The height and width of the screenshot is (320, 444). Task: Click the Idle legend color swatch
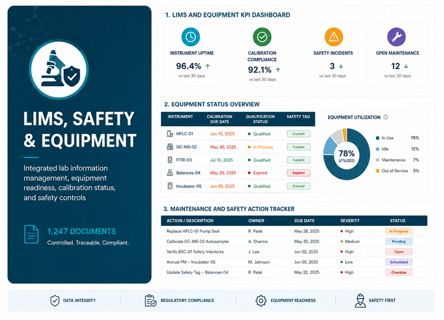click(x=377, y=149)
